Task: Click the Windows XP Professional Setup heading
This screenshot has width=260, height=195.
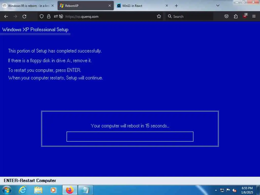Action: point(35,29)
